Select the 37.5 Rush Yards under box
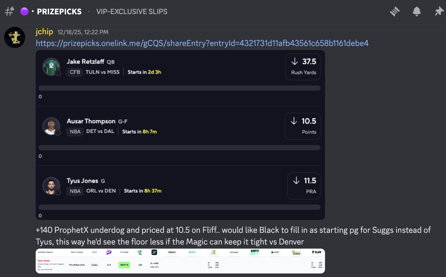Screen dimensions: 446x277 point(303,67)
